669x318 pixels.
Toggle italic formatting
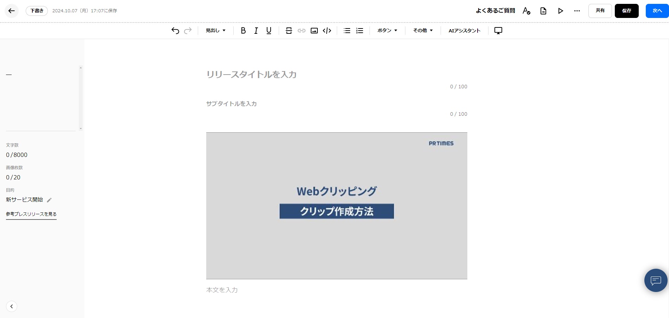[x=256, y=31]
